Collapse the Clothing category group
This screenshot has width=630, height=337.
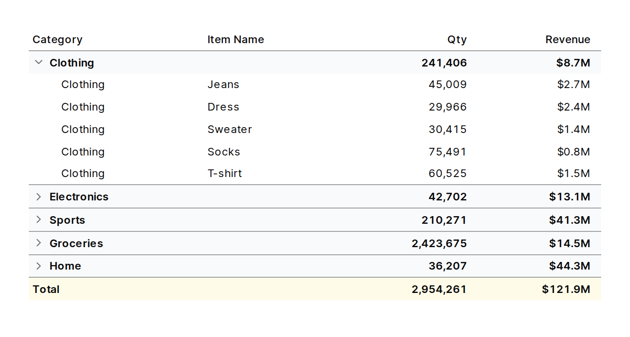[x=39, y=62]
